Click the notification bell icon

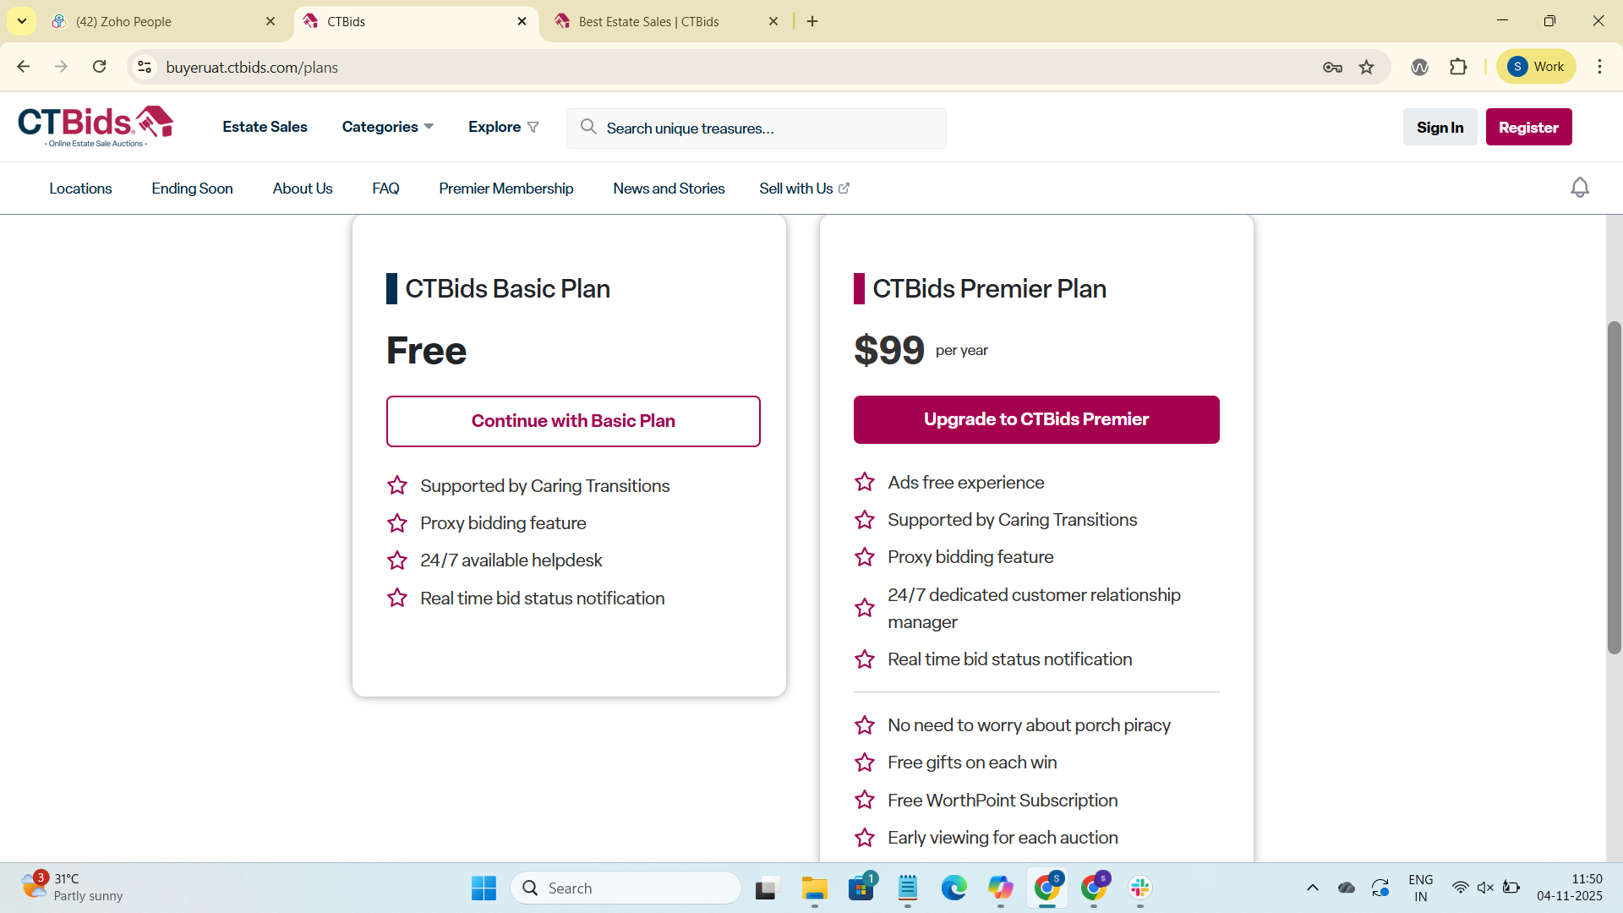[1579, 188]
